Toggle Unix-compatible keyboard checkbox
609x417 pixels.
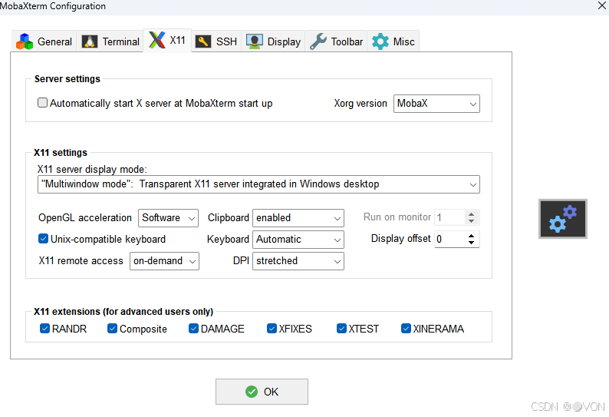(x=43, y=239)
